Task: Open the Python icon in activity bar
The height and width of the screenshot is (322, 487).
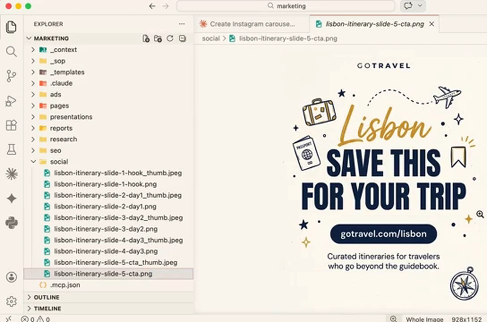Action: click(x=12, y=223)
